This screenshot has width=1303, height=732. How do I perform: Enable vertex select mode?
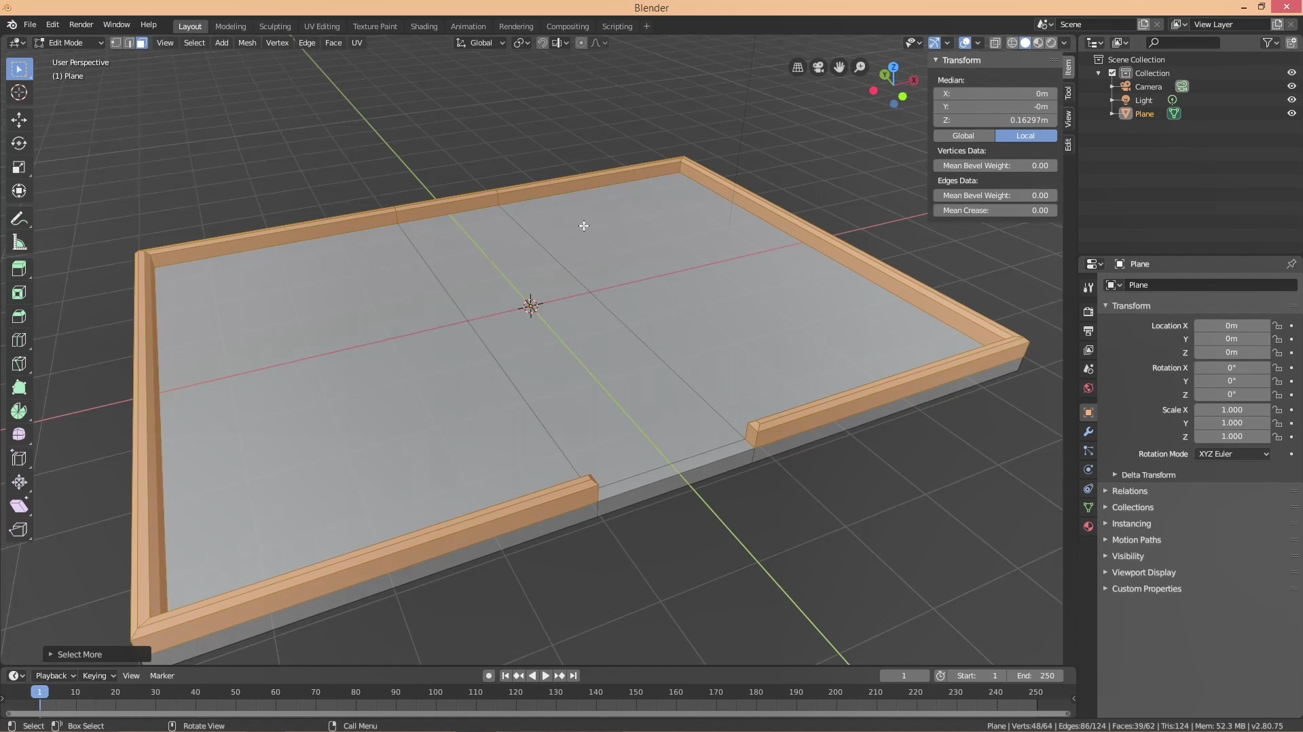tap(116, 43)
